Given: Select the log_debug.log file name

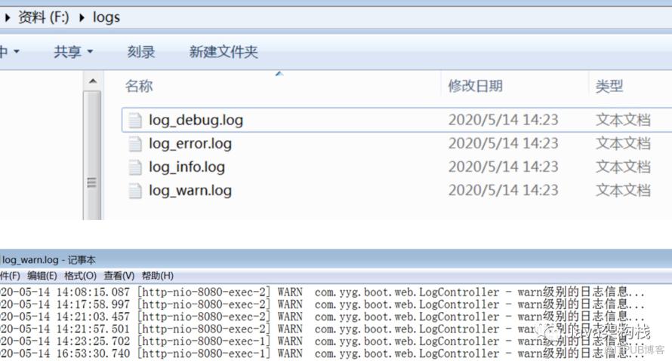Looking at the screenshot, I should coord(196,120).
